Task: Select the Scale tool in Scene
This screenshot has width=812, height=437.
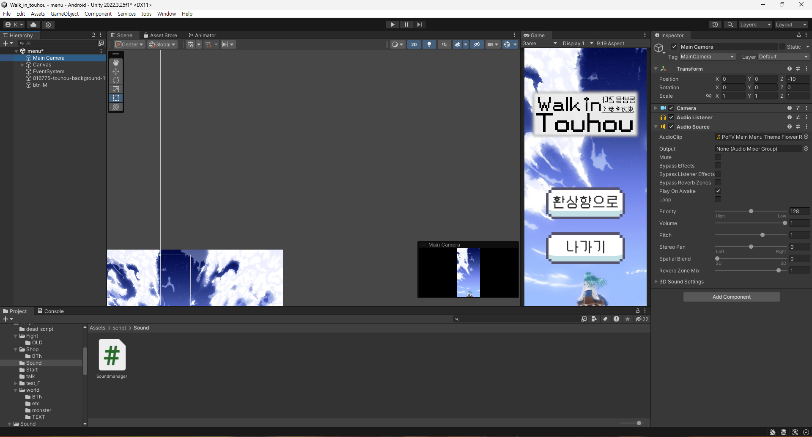Action: (116, 89)
